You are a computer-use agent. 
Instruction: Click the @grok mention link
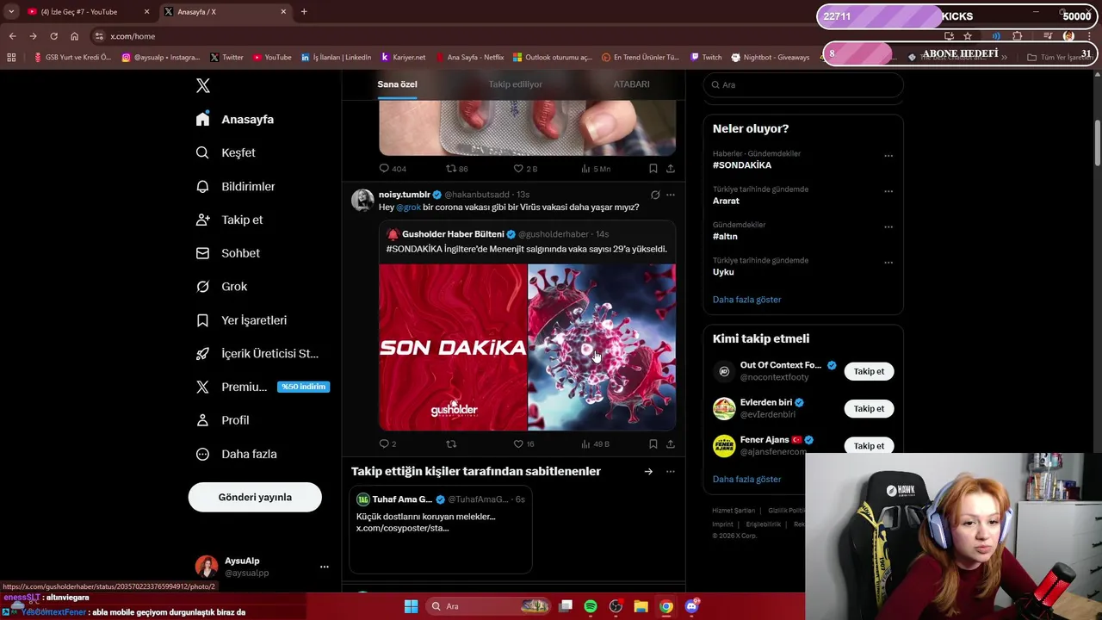(x=409, y=208)
